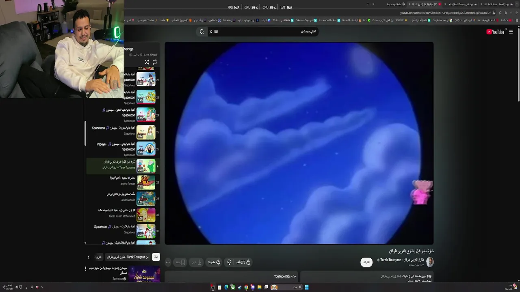Play playlist item 22 thumbnail (1:07)
520x292 pixels.
pos(146,79)
